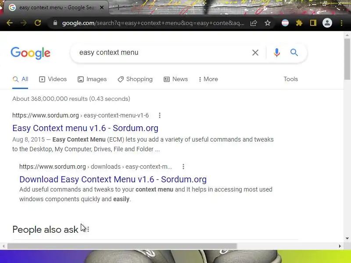The height and width of the screenshot is (263, 351).
Task: Switch to the Shopping tab
Action: coord(135,79)
